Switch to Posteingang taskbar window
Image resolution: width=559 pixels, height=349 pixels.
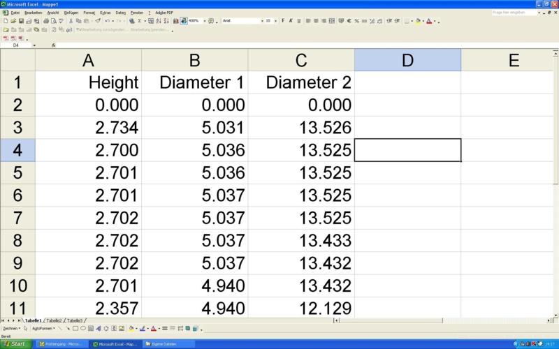coord(61,344)
